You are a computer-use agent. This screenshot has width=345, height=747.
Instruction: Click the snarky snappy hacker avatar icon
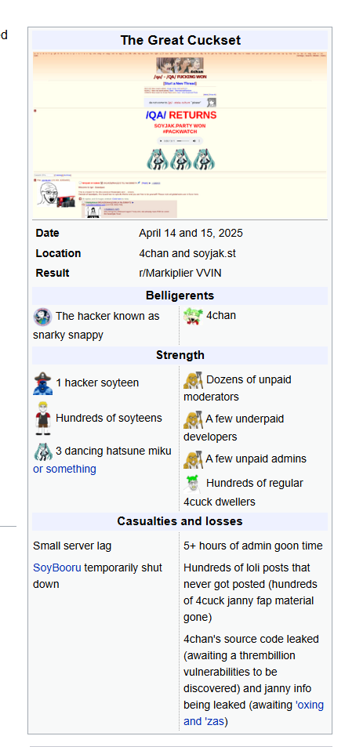point(42,317)
